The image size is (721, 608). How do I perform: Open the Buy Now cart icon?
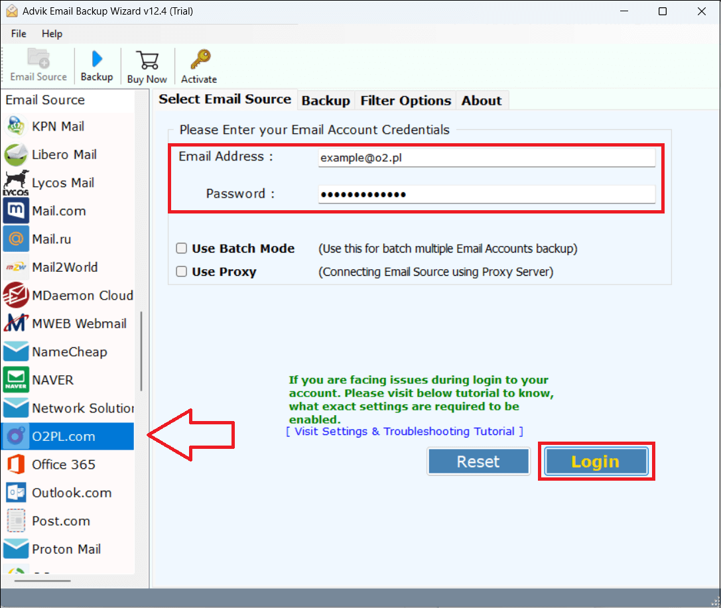(x=147, y=60)
